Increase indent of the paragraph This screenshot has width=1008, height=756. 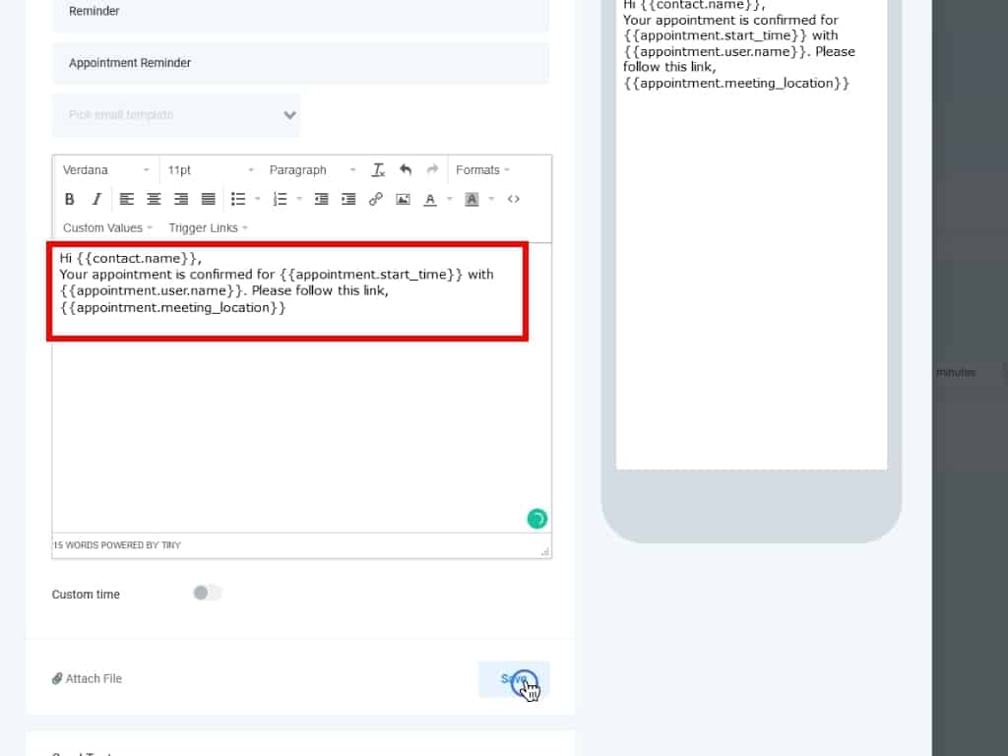348,199
